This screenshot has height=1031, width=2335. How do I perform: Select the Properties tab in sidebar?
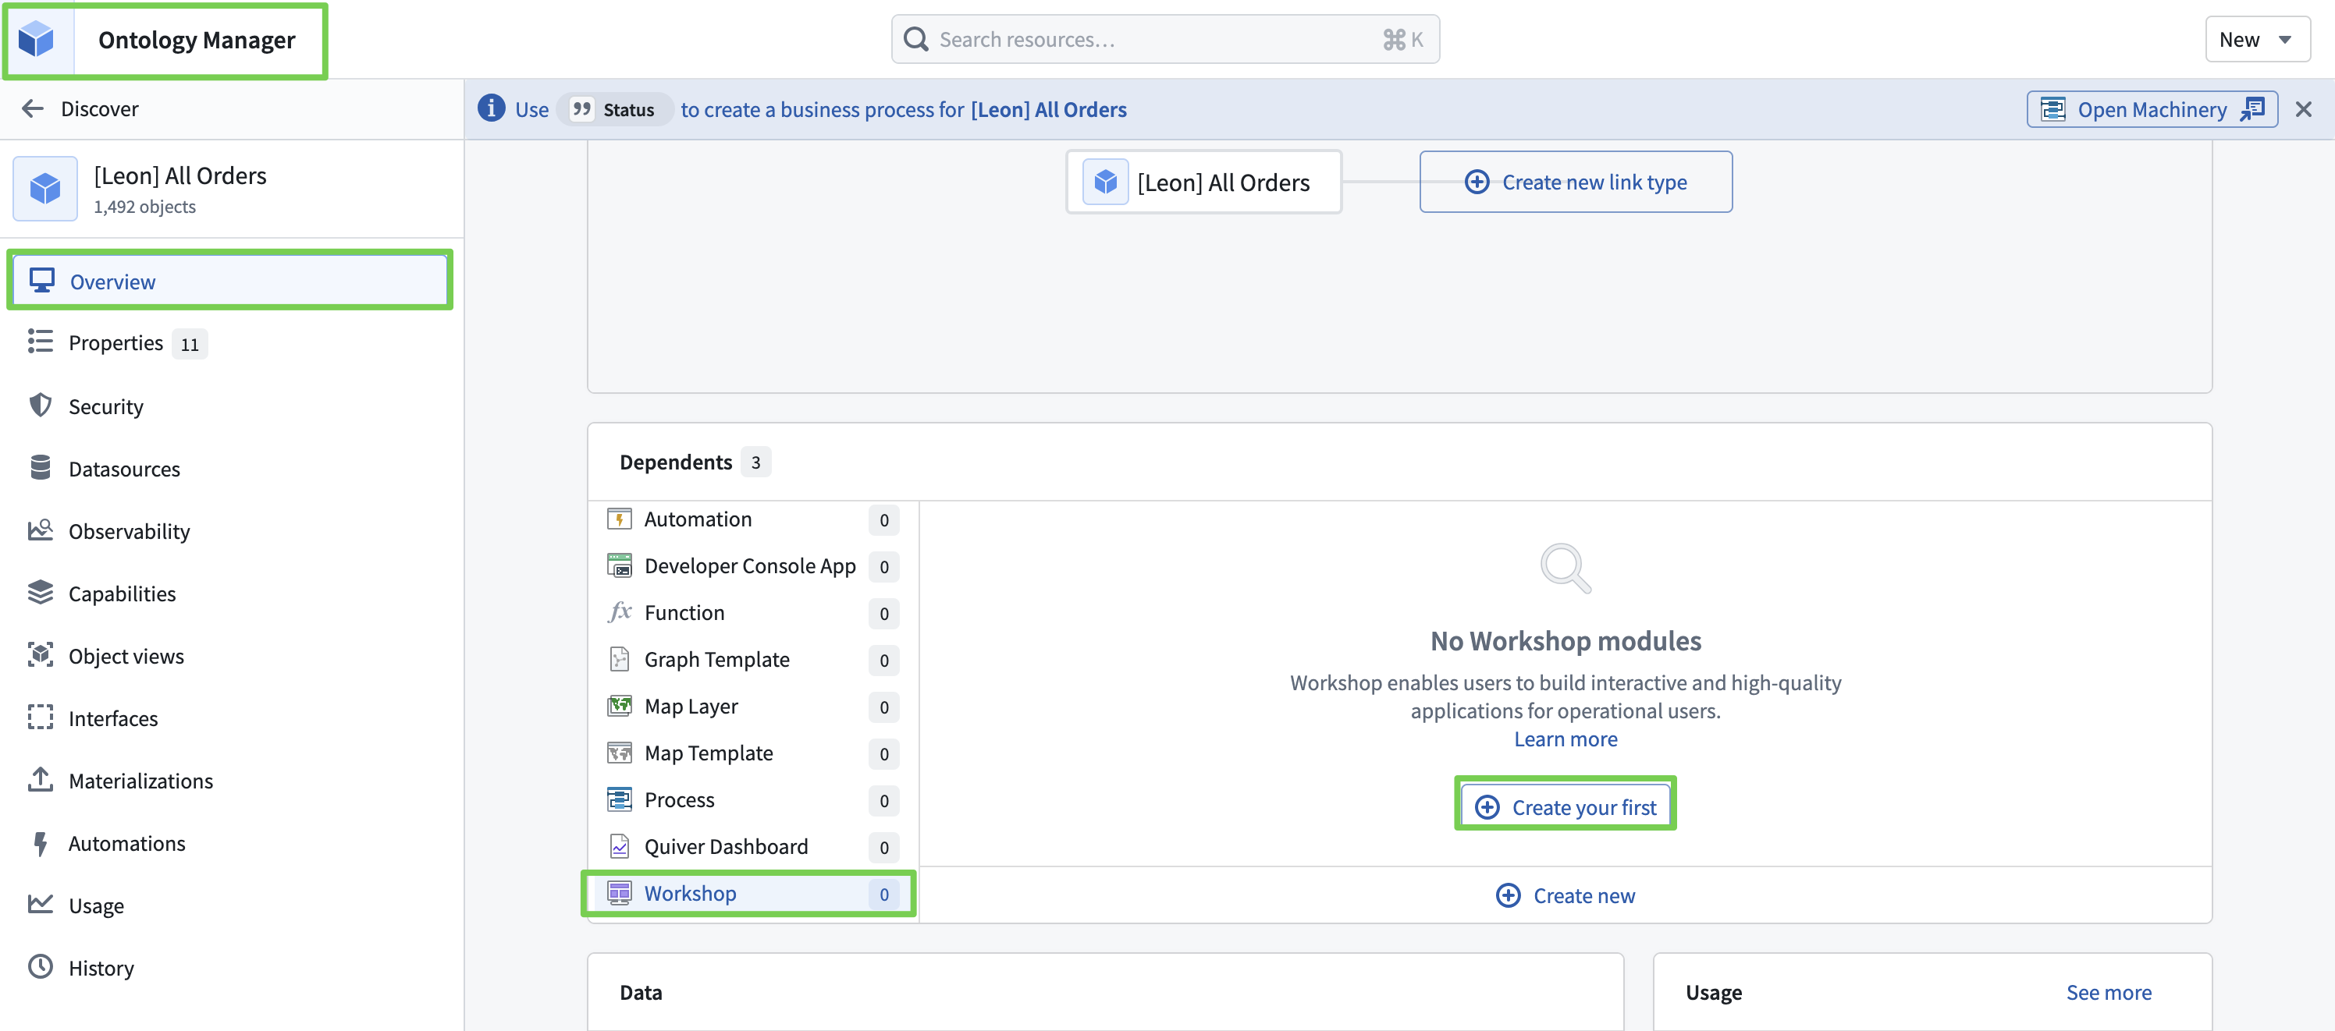(x=116, y=343)
